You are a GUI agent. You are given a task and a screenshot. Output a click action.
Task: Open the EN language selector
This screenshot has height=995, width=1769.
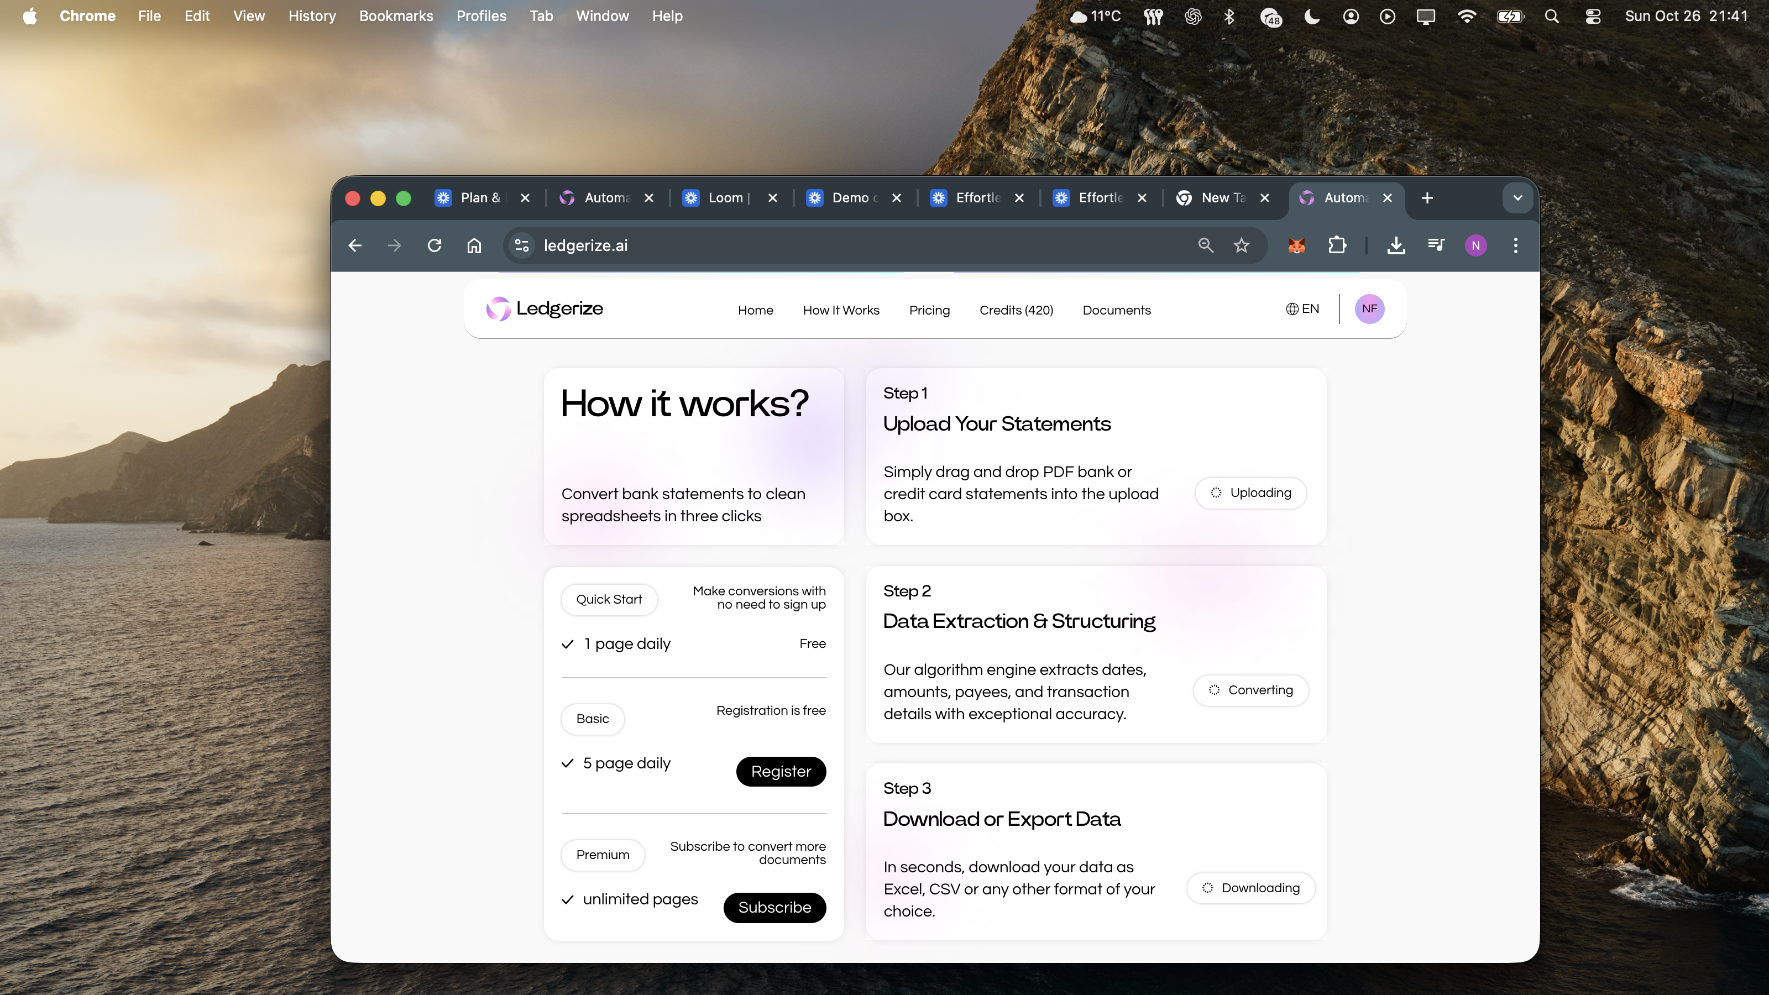[x=1302, y=309]
